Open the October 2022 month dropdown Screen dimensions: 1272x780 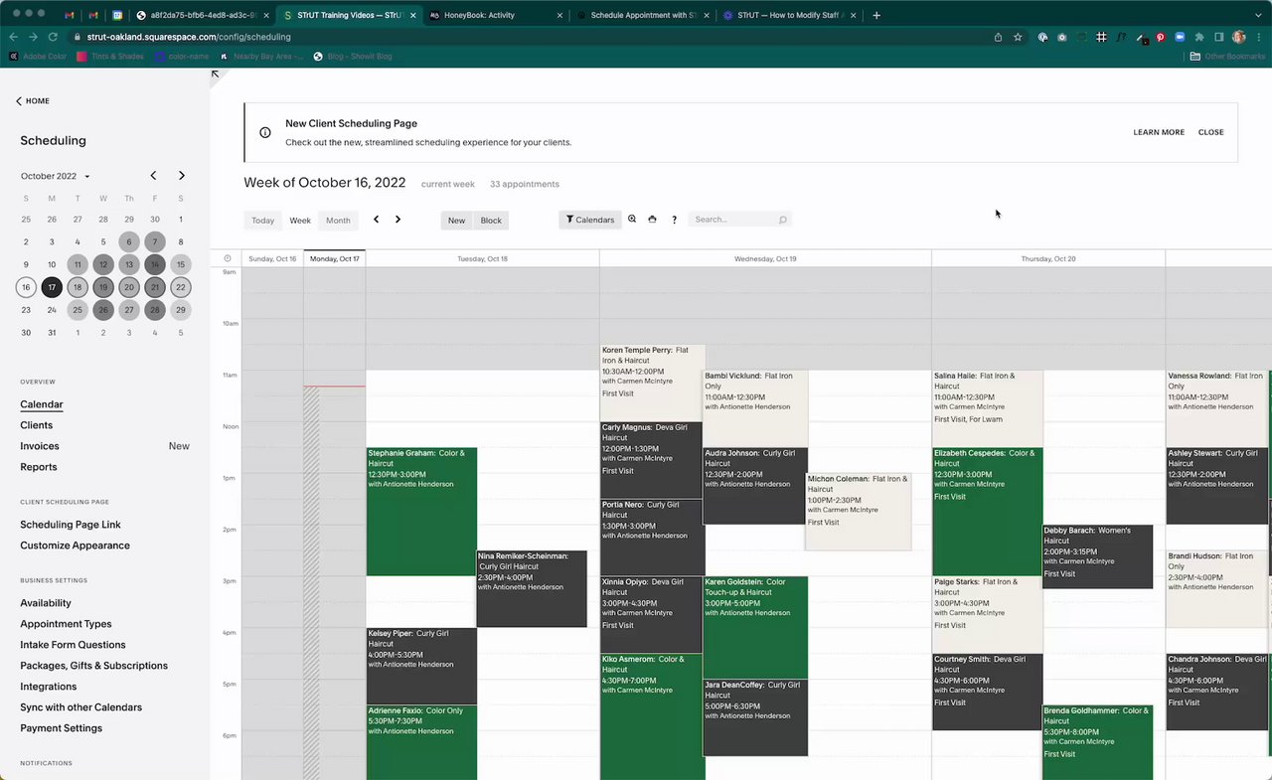point(56,176)
